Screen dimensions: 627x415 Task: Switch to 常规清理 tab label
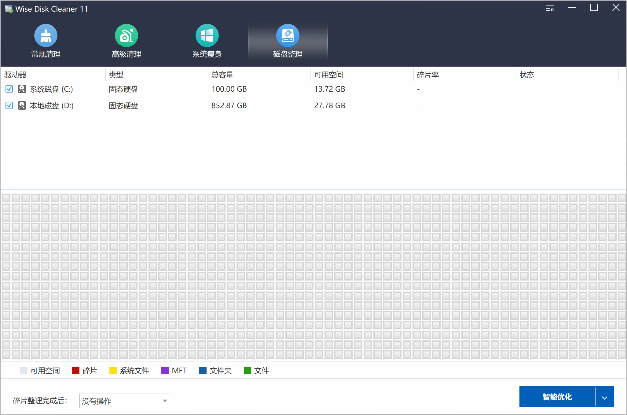pyautogui.click(x=46, y=54)
